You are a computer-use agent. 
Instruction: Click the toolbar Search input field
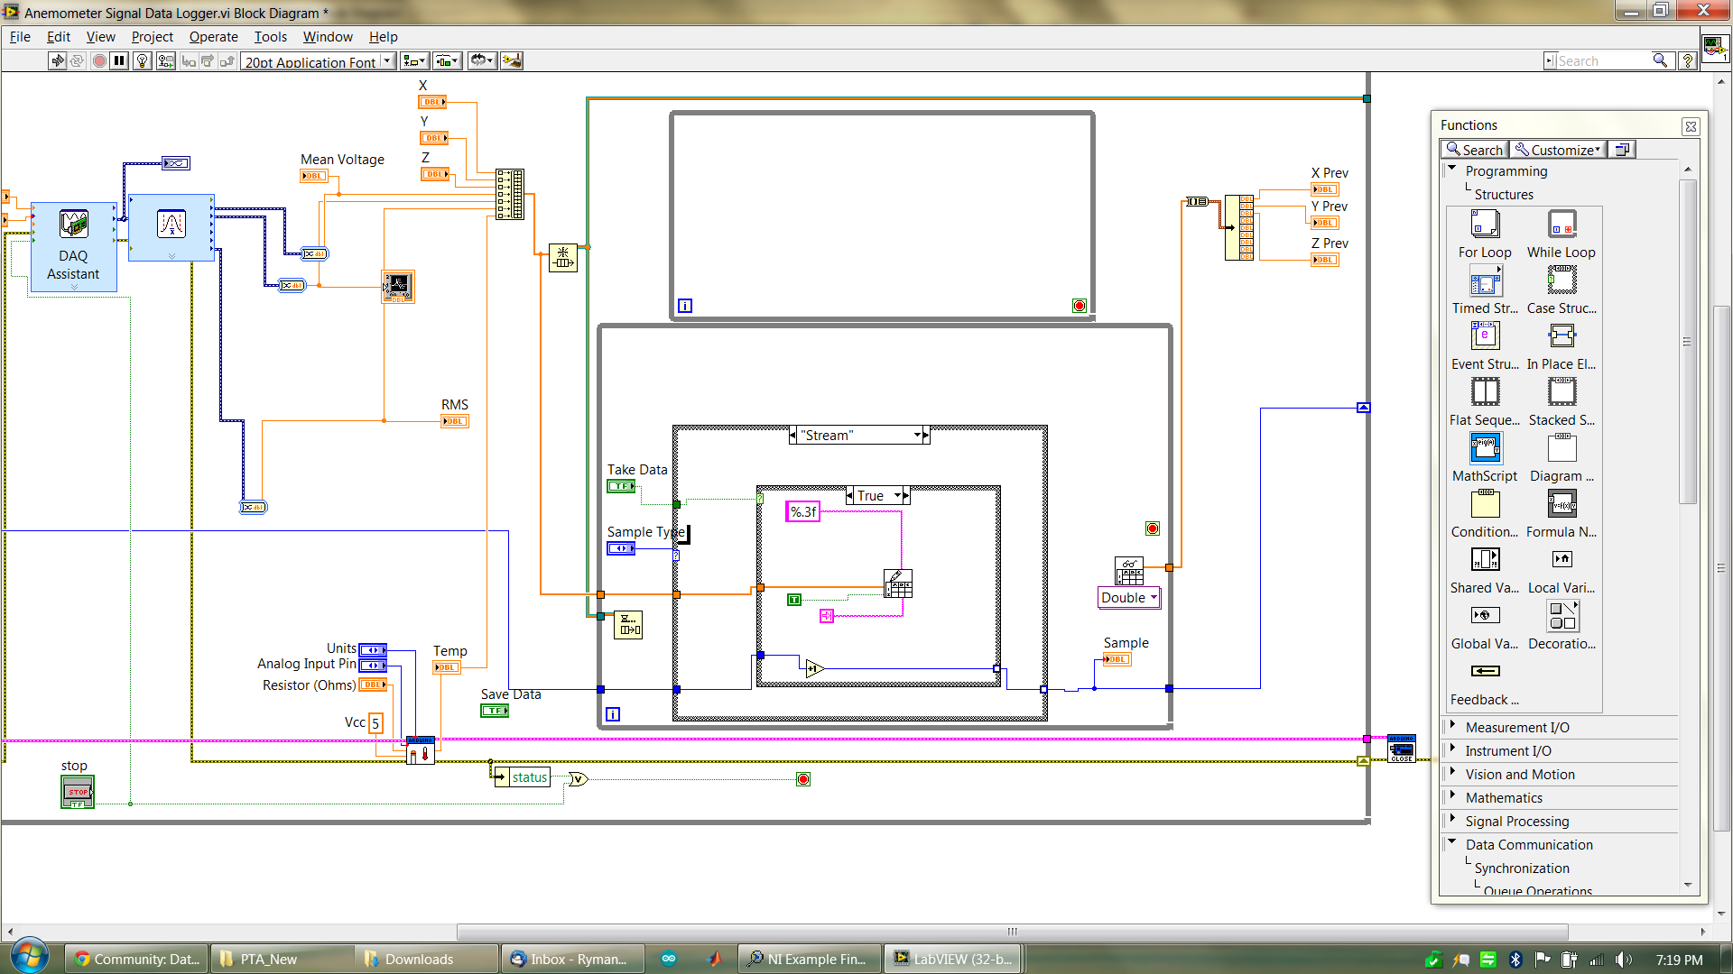point(1604,60)
